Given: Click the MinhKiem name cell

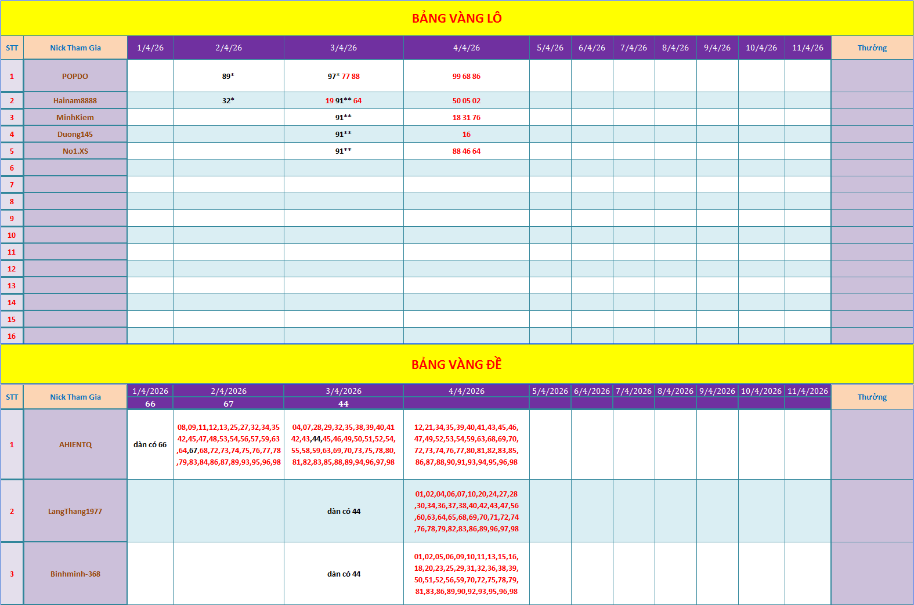Looking at the screenshot, I should (x=75, y=117).
